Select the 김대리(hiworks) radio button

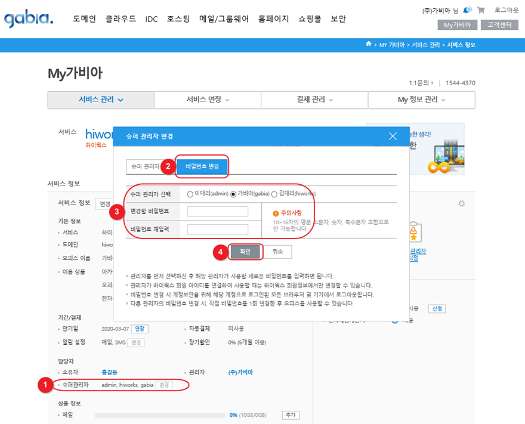[x=274, y=194]
